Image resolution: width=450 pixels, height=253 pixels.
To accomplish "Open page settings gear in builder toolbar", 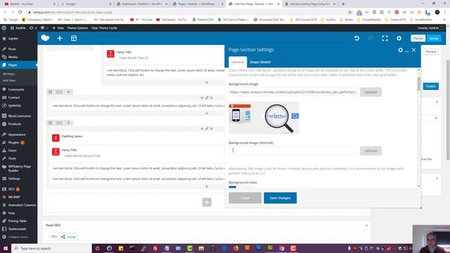I will pos(399,38).
